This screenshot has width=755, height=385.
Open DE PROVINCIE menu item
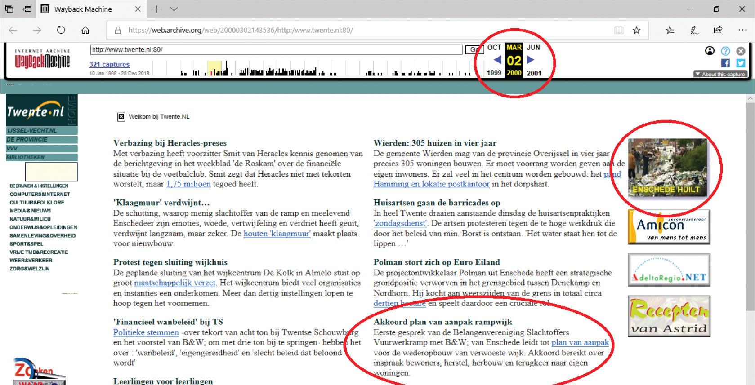point(41,140)
